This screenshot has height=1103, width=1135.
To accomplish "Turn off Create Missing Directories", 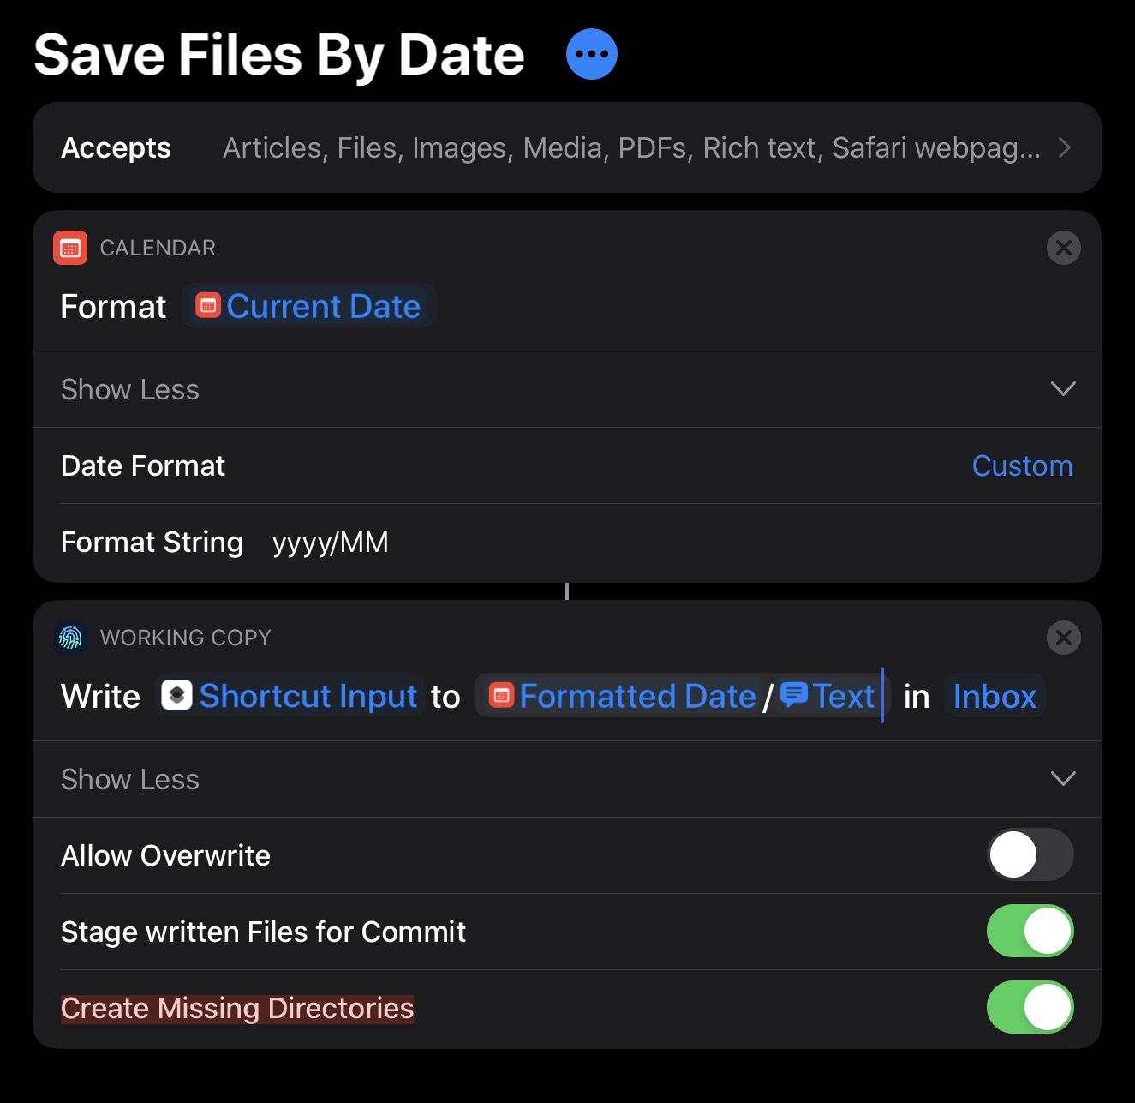I will tap(1030, 1008).
